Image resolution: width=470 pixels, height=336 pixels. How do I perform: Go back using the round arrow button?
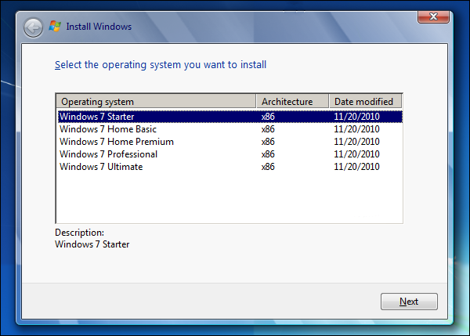(33, 28)
